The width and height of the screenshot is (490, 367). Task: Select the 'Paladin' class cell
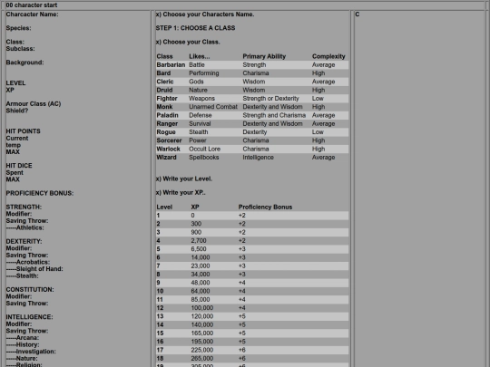click(x=167, y=115)
